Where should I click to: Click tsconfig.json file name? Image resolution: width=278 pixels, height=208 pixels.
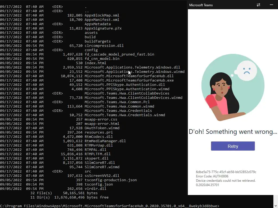coord(99,184)
